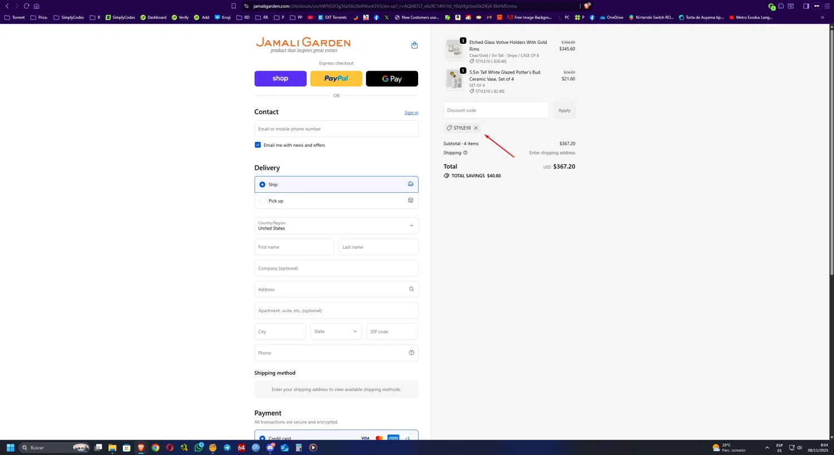Click the taskbar Buscar search box
834x455 pixels.
54,447
